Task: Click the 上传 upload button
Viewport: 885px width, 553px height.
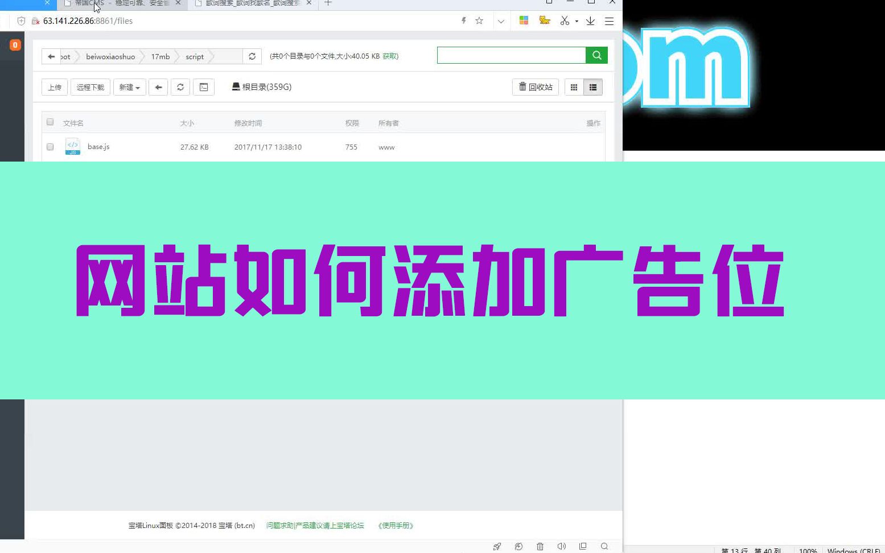Action: [x=55, y=87]
